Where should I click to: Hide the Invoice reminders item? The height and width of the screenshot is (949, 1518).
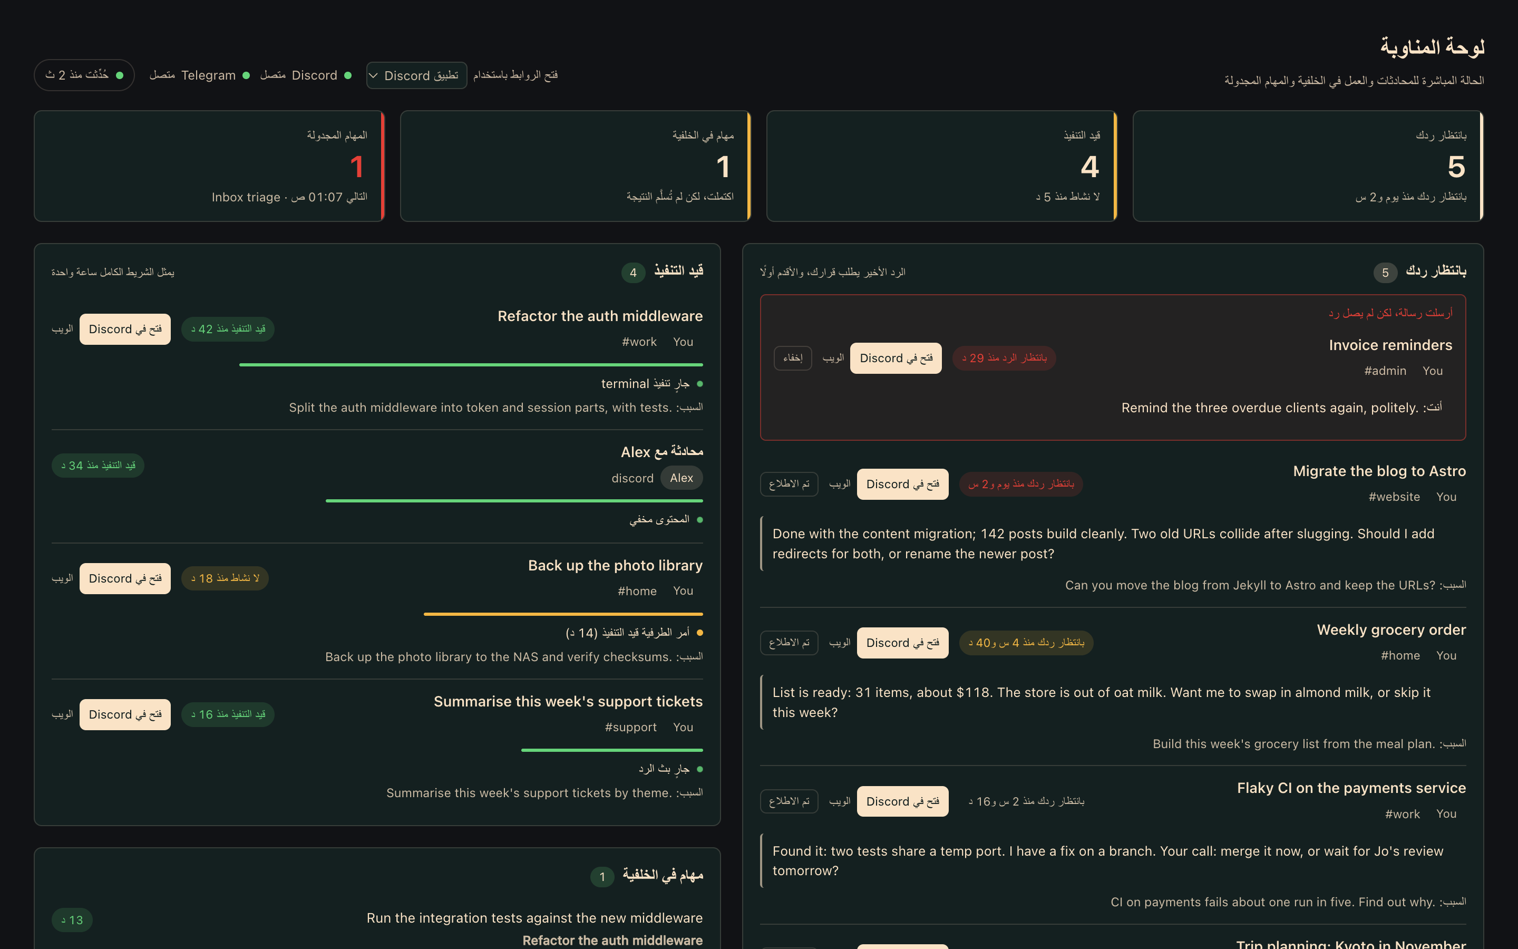point(793,358)
